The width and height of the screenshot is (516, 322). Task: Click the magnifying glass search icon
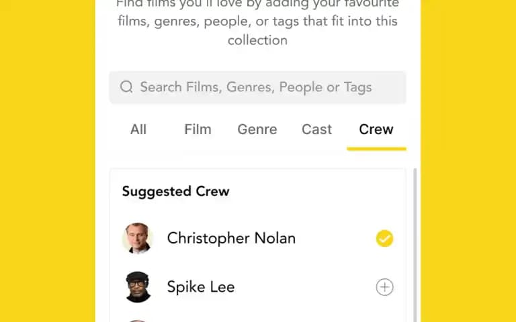126,87
